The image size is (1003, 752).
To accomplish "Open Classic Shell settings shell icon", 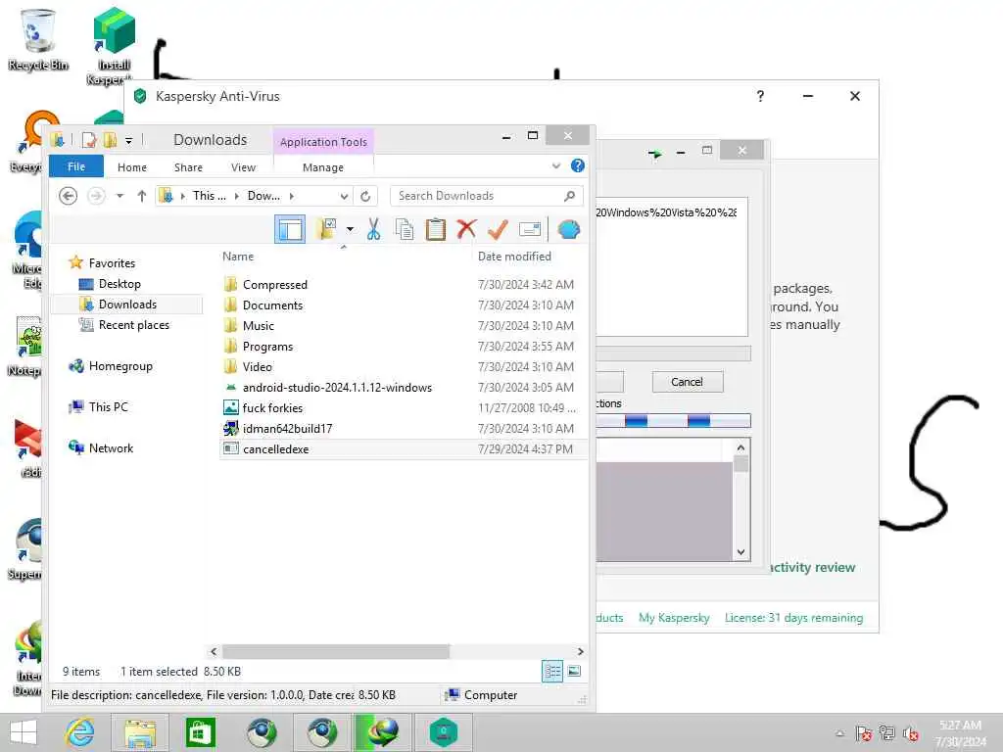I will point(569,229).
